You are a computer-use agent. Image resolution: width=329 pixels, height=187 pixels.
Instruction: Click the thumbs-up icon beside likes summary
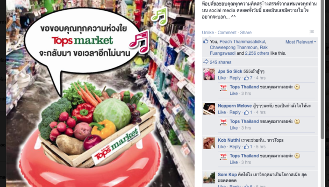pos(206,41)
